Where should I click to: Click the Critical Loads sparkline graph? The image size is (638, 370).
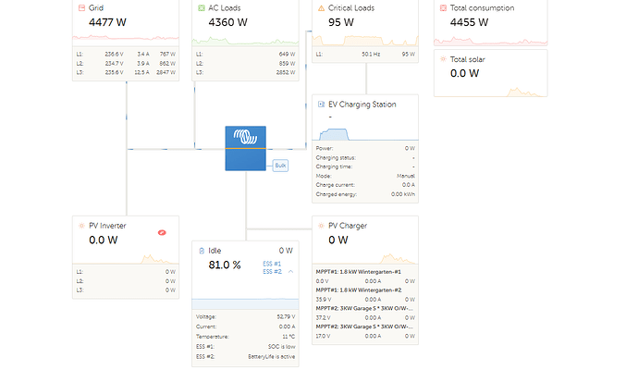365,40
